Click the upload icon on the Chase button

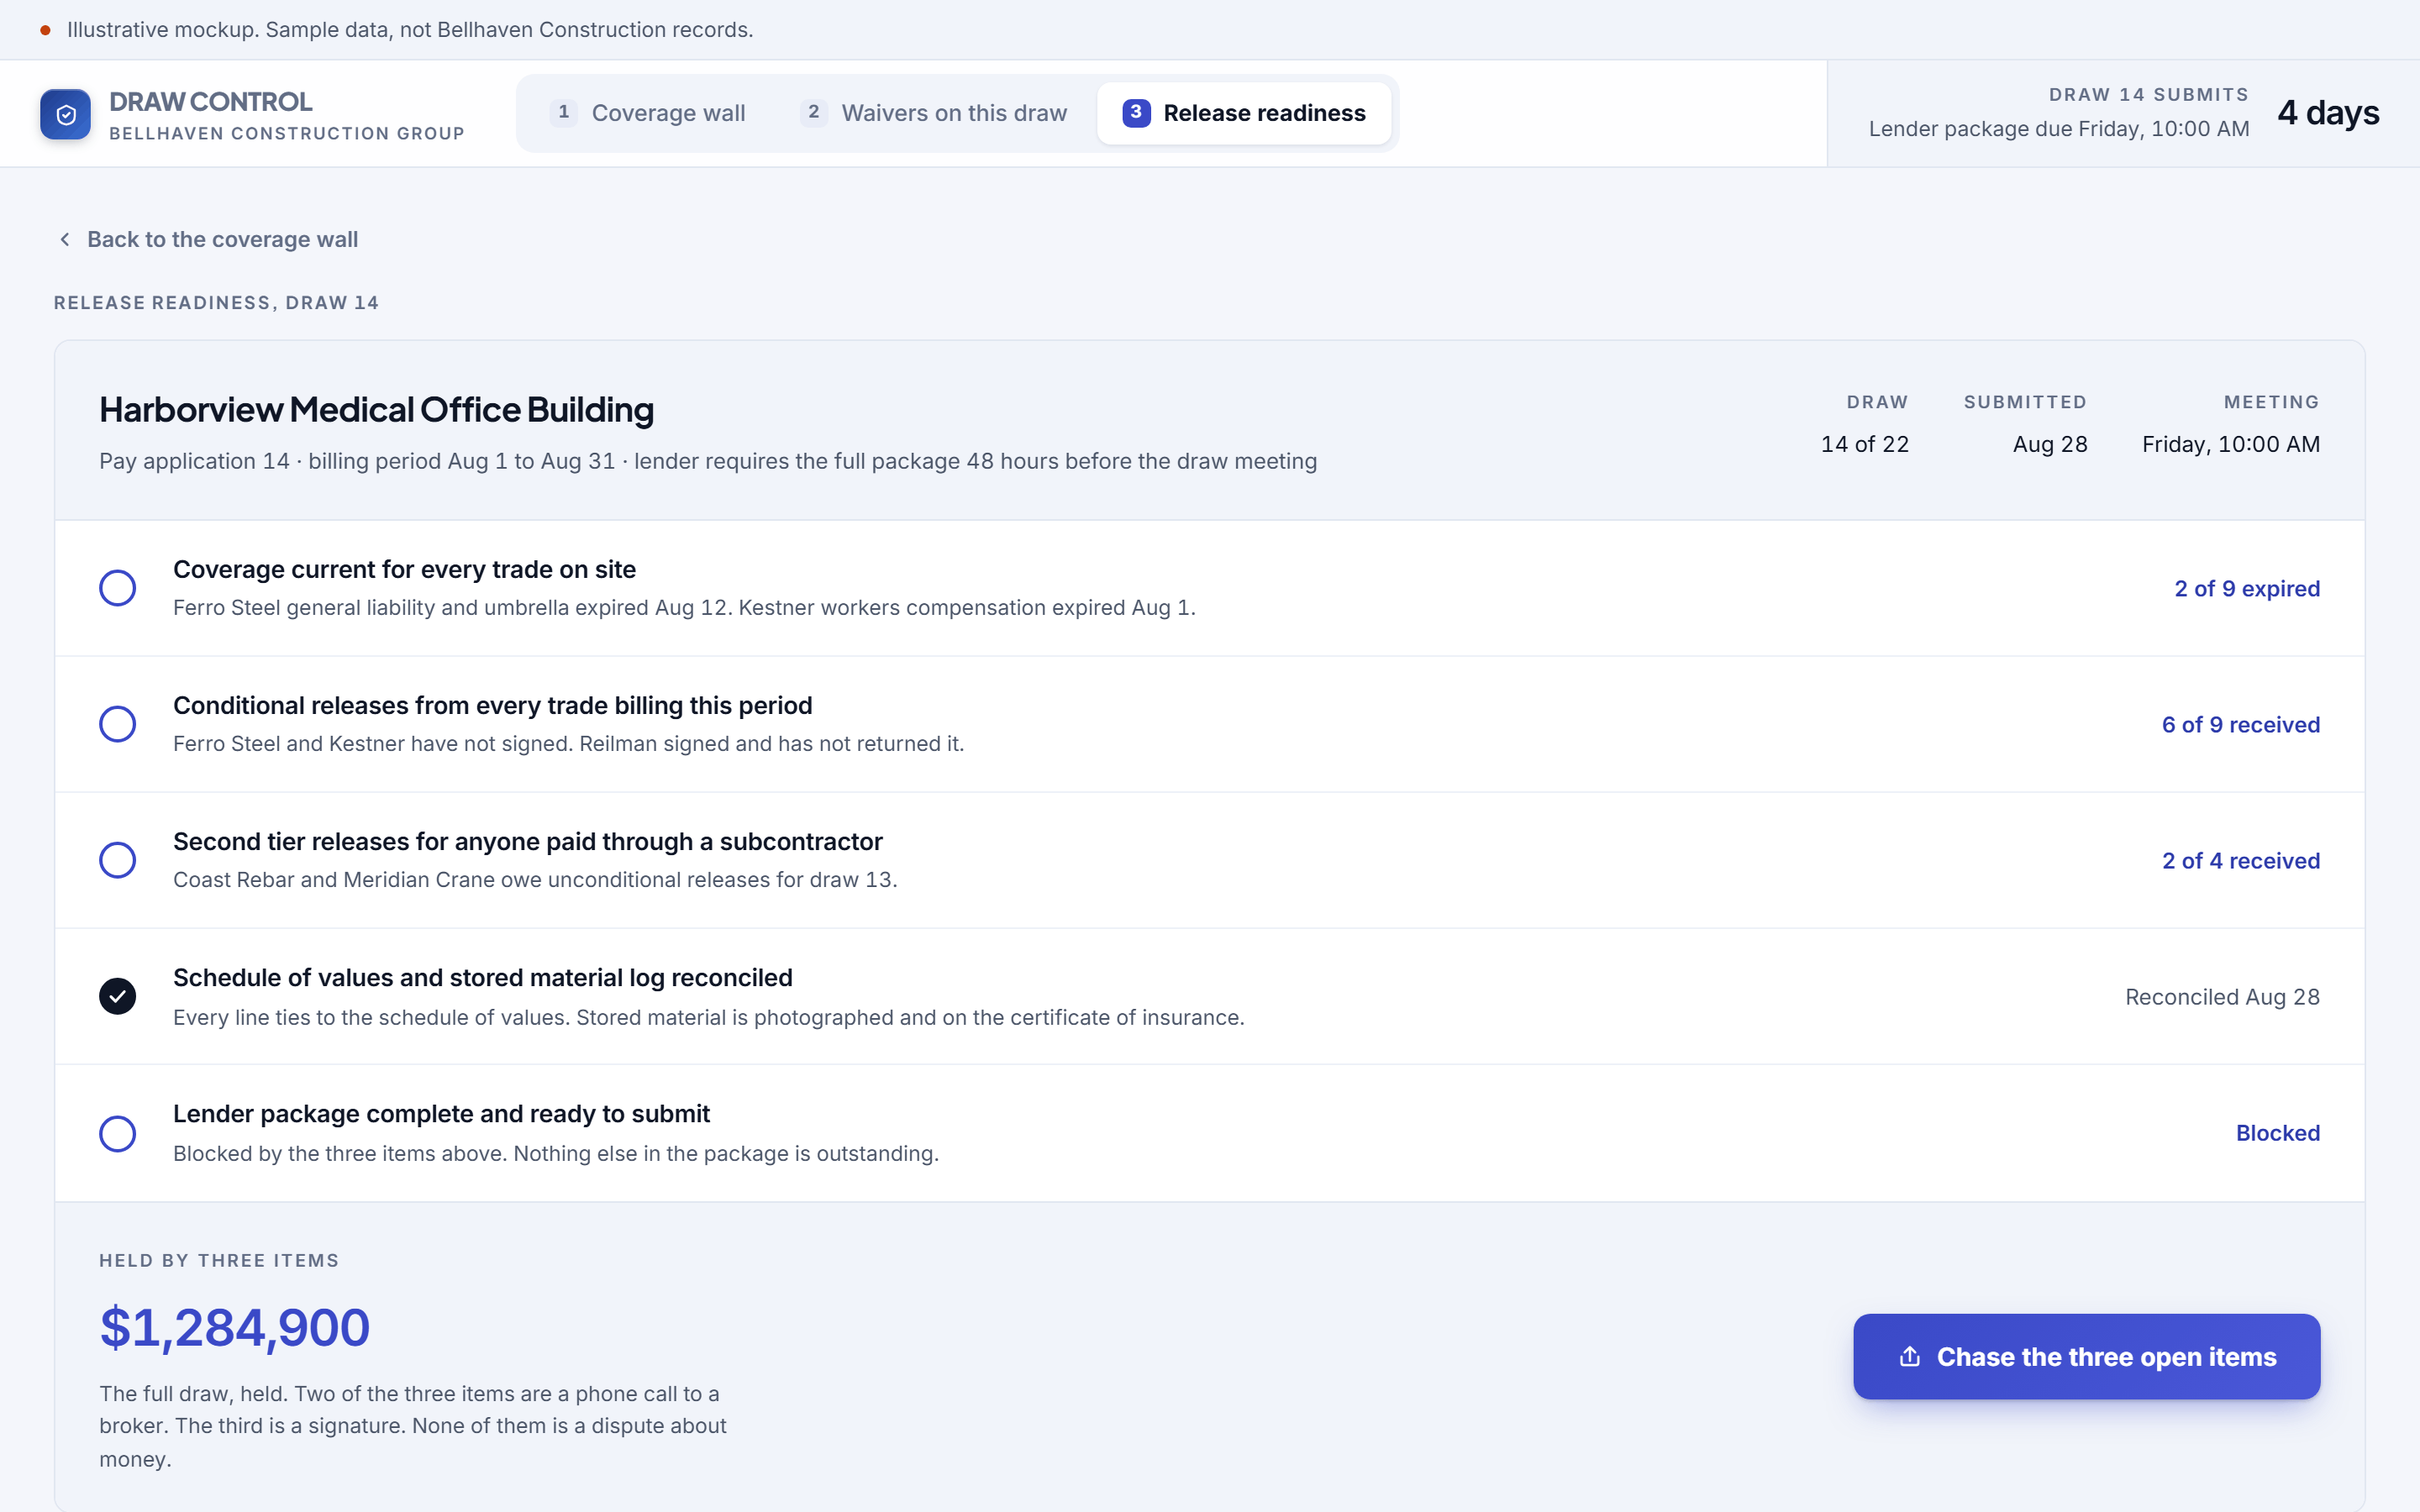(1910, 1356)
